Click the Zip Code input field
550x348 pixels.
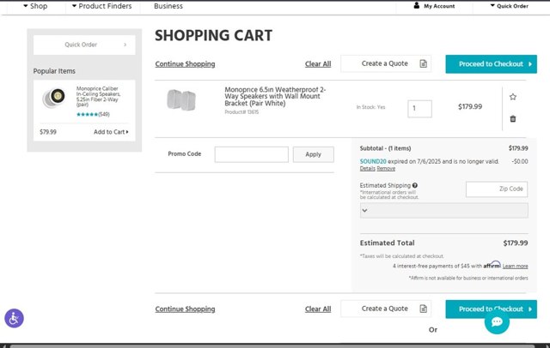497,189
